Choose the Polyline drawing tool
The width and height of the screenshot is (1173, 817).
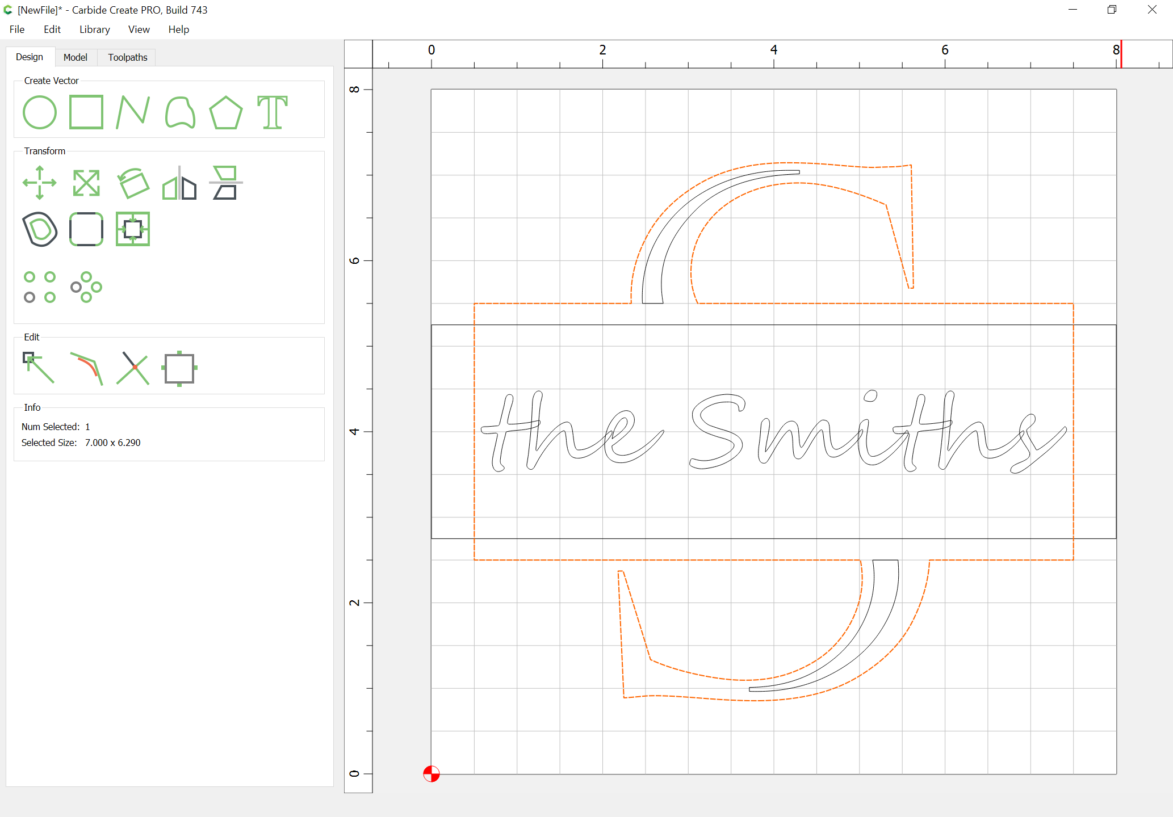coord(133,112)
